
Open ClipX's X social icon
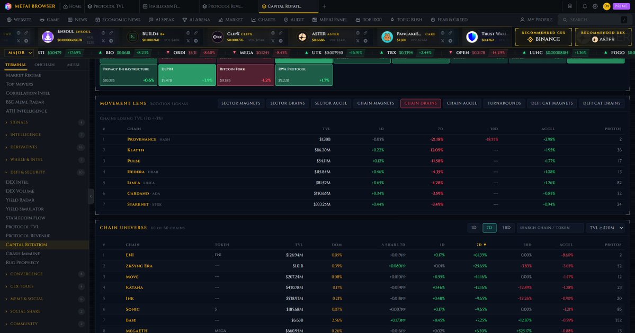[273, 41]
